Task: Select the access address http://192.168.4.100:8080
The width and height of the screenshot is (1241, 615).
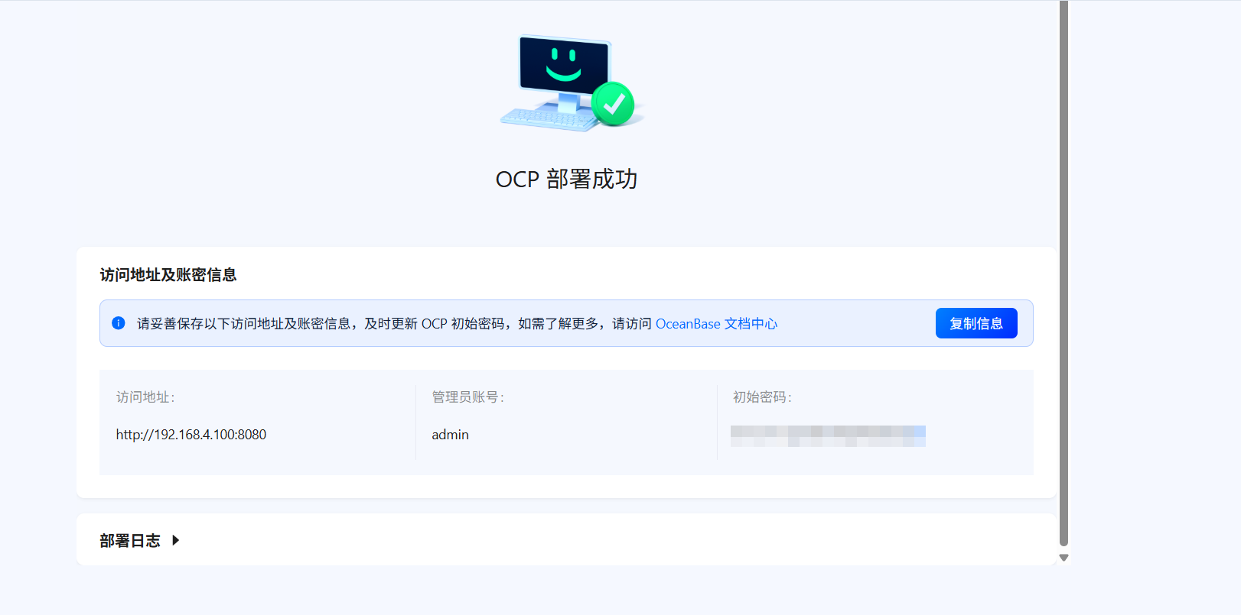Action: pos(191,435)
